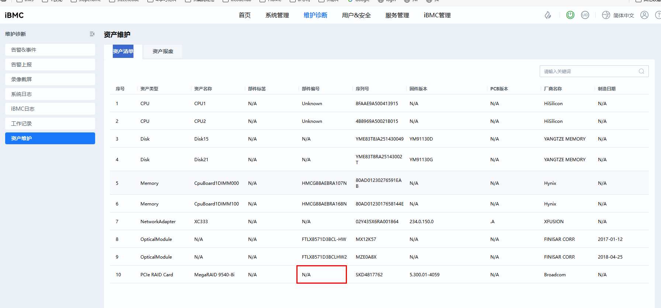The height and width of the screenshot is (308, 661).
Task: Click the flame-shaped icon in header
Action: [548, 15]
